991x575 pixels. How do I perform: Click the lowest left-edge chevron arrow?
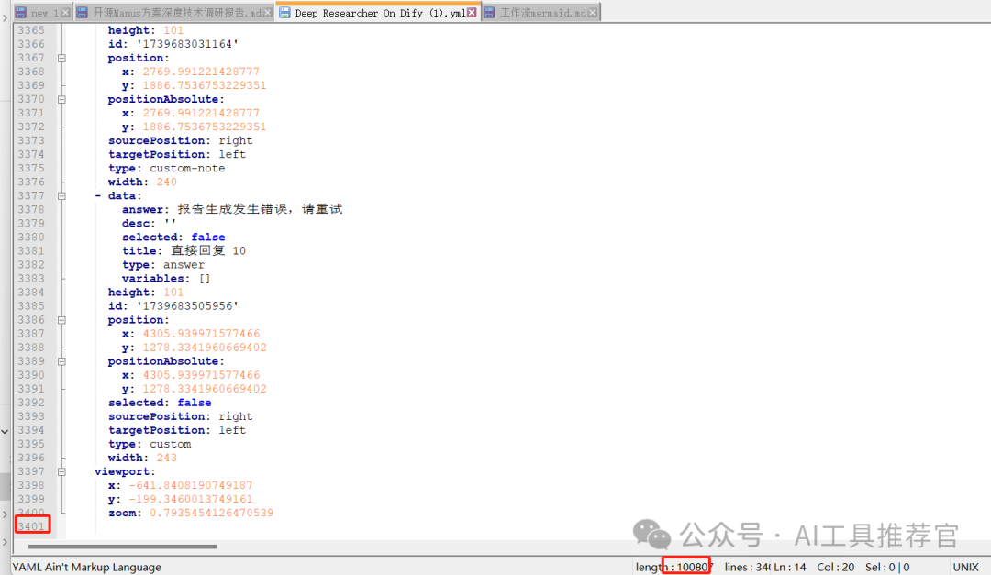(5, 541)
